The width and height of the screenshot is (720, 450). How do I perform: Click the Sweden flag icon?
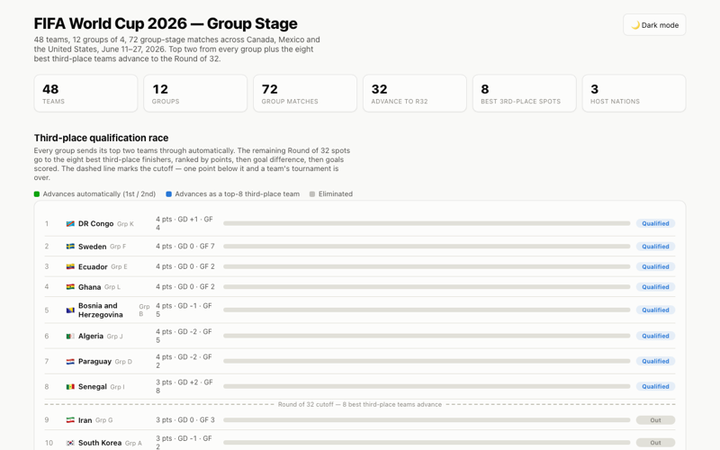[x=70, y=247]
